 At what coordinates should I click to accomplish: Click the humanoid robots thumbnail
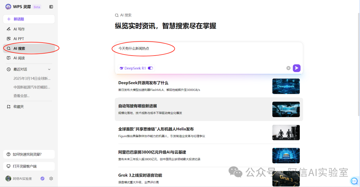286,132
